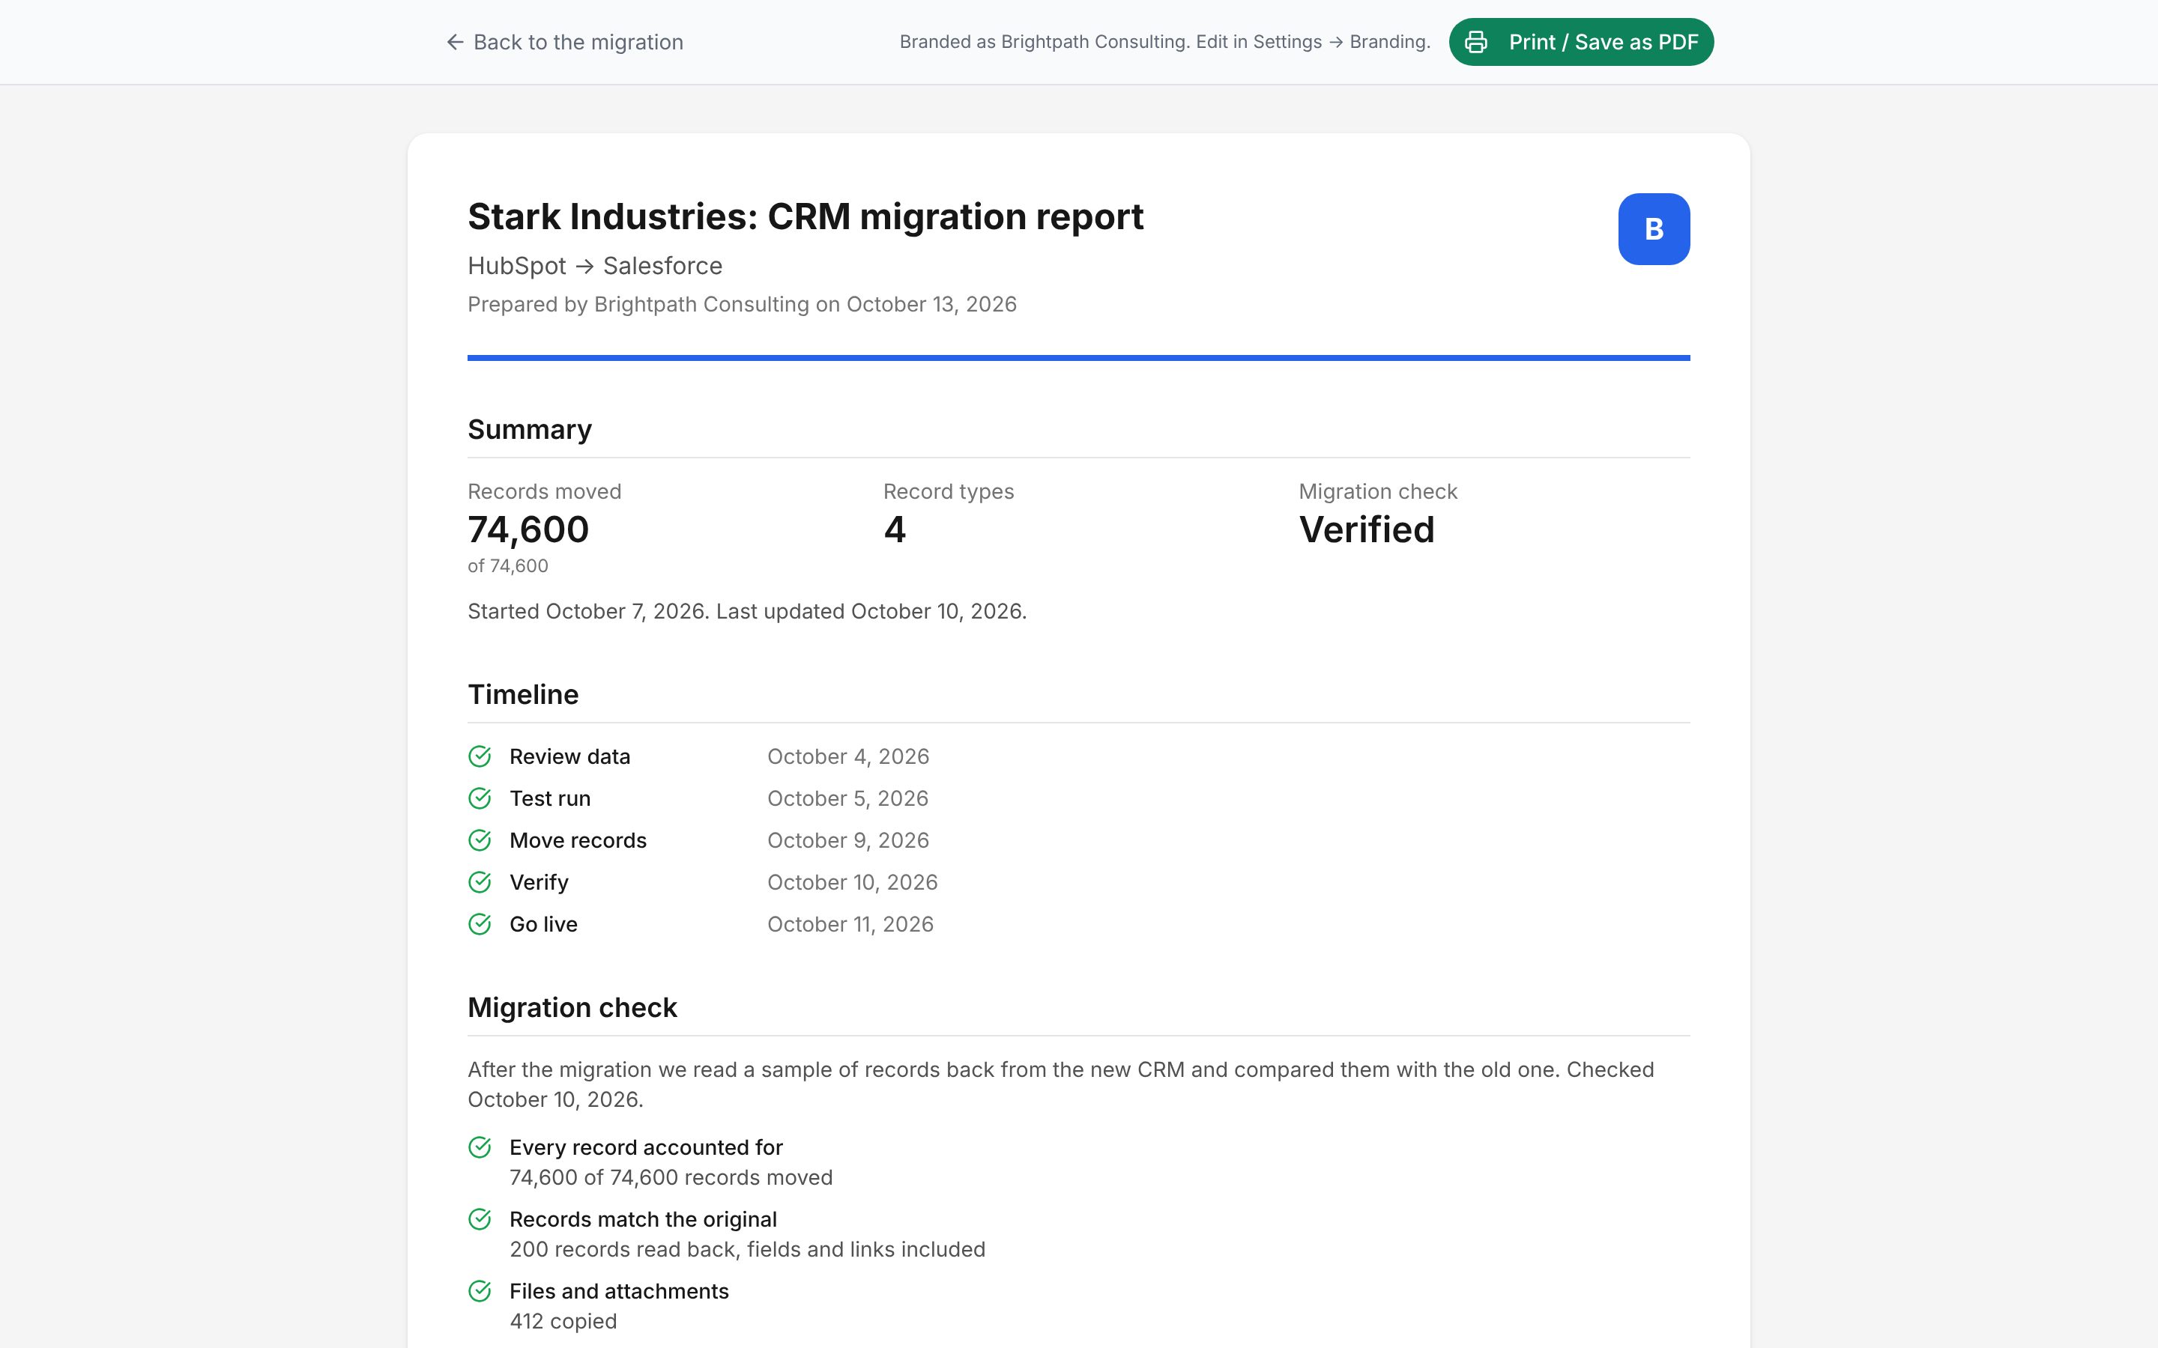The image size is (2158, 1348).
Task: Select the report title Stark Industries heading
Action: pyautogui.click(x=806, y=216)
